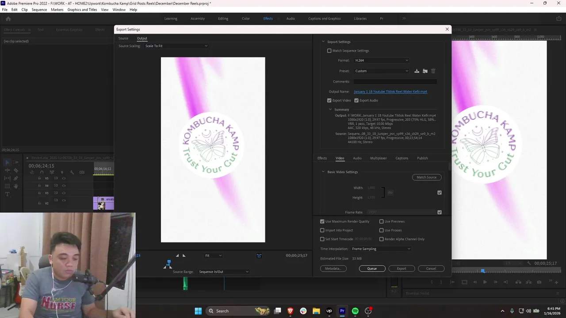Switch to the Effects tab in export dialog
Viewport: 566px width, 318px height.
click(322, 158)
